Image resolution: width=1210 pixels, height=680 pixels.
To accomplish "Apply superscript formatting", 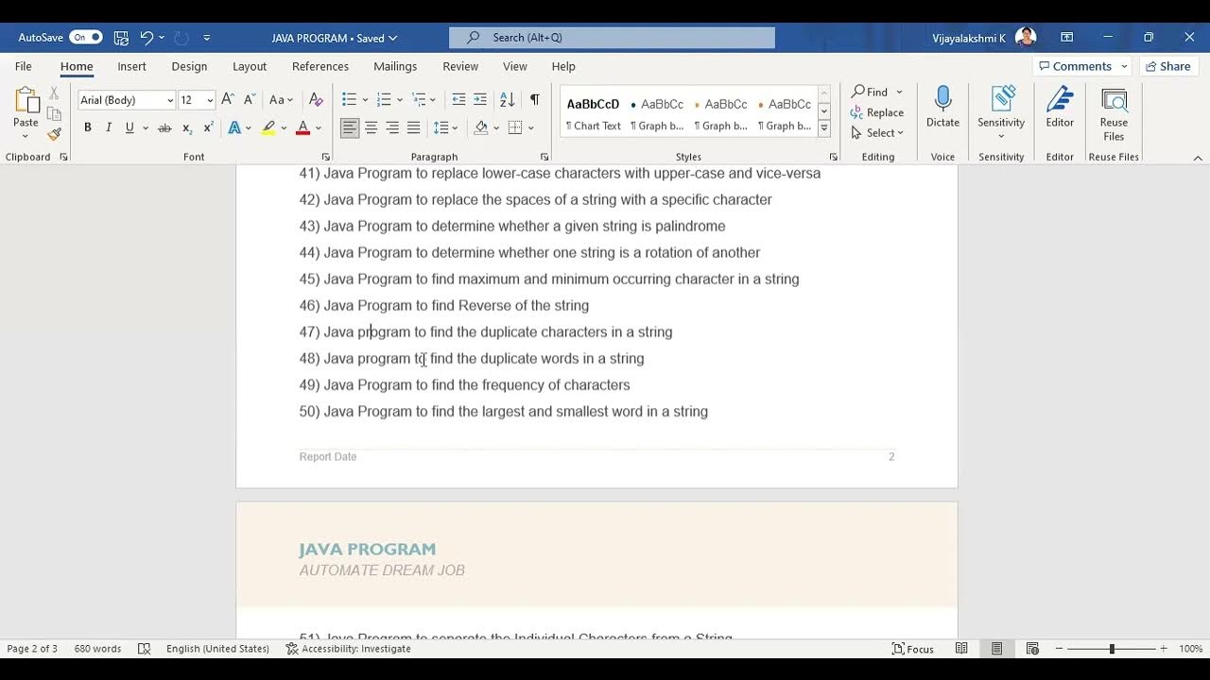I will 208,127.
